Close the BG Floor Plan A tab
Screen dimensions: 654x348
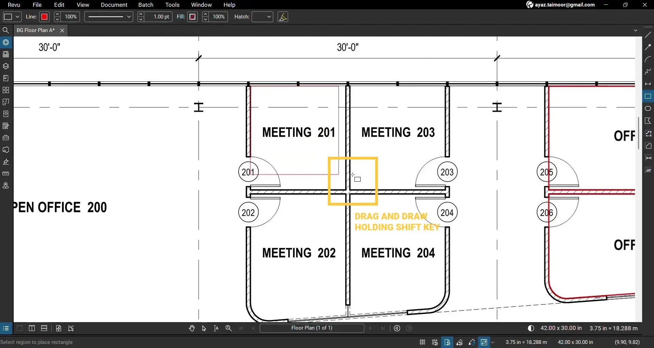click(x=62, y=30)
